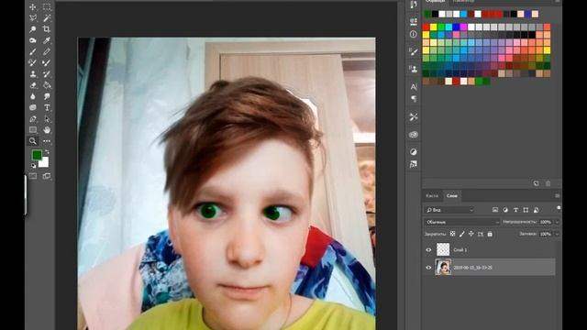Pick the pure red swatch in grid

(426, 27)
